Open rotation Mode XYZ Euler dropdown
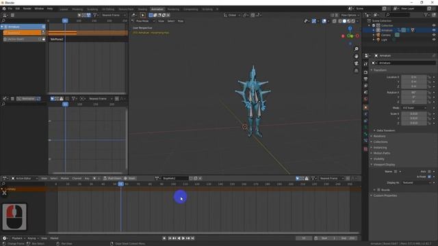 pos(414,108)
